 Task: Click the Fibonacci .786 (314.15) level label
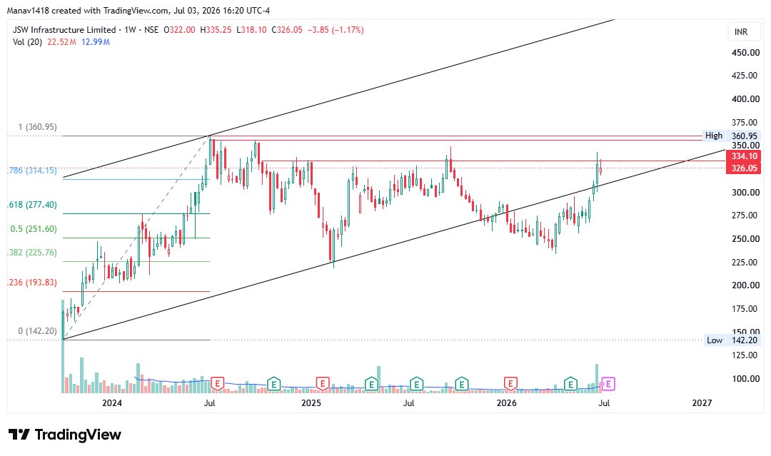(32, 171)
